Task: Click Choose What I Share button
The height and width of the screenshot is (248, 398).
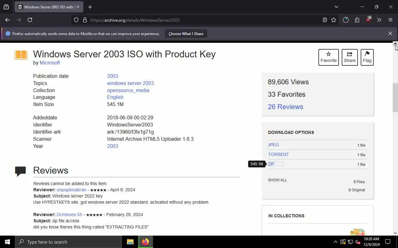Action: tap(186, 34)
